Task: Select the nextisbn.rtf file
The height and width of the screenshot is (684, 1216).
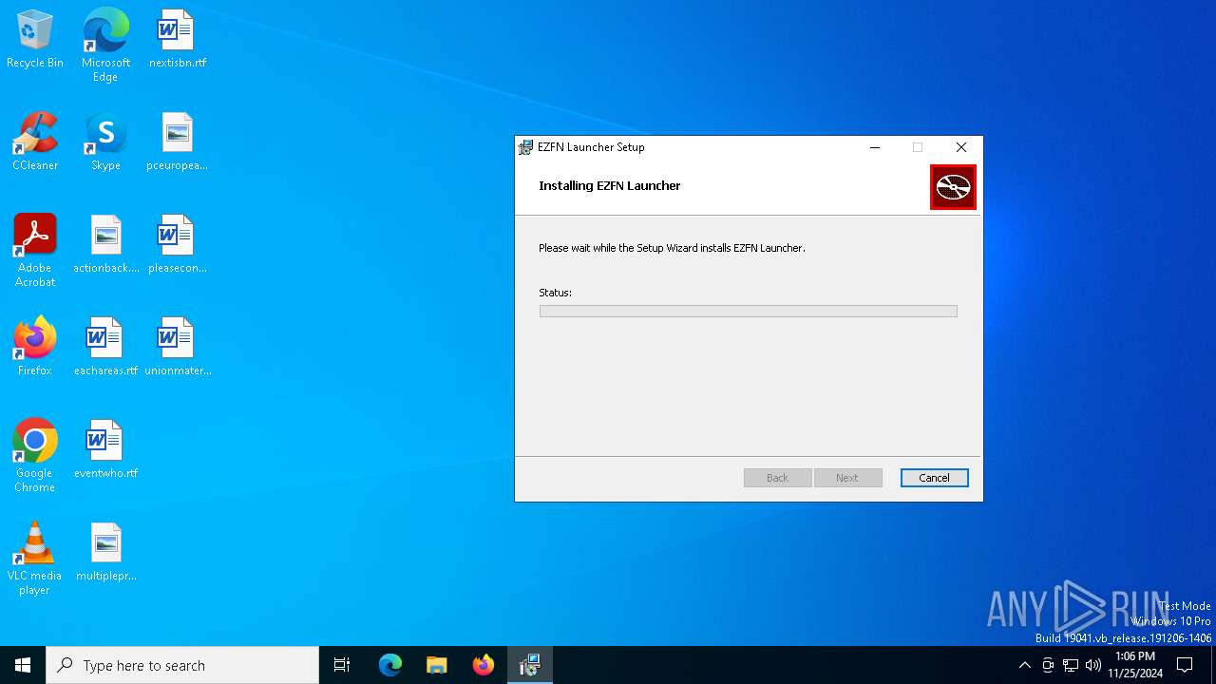Action: pos(178,40)
